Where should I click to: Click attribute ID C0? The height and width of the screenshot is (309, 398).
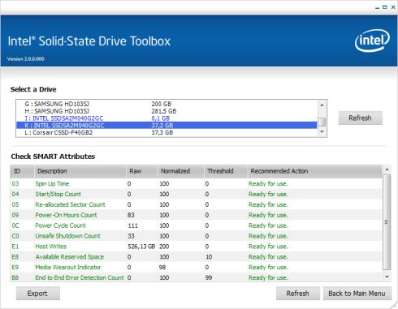[15, 236]
